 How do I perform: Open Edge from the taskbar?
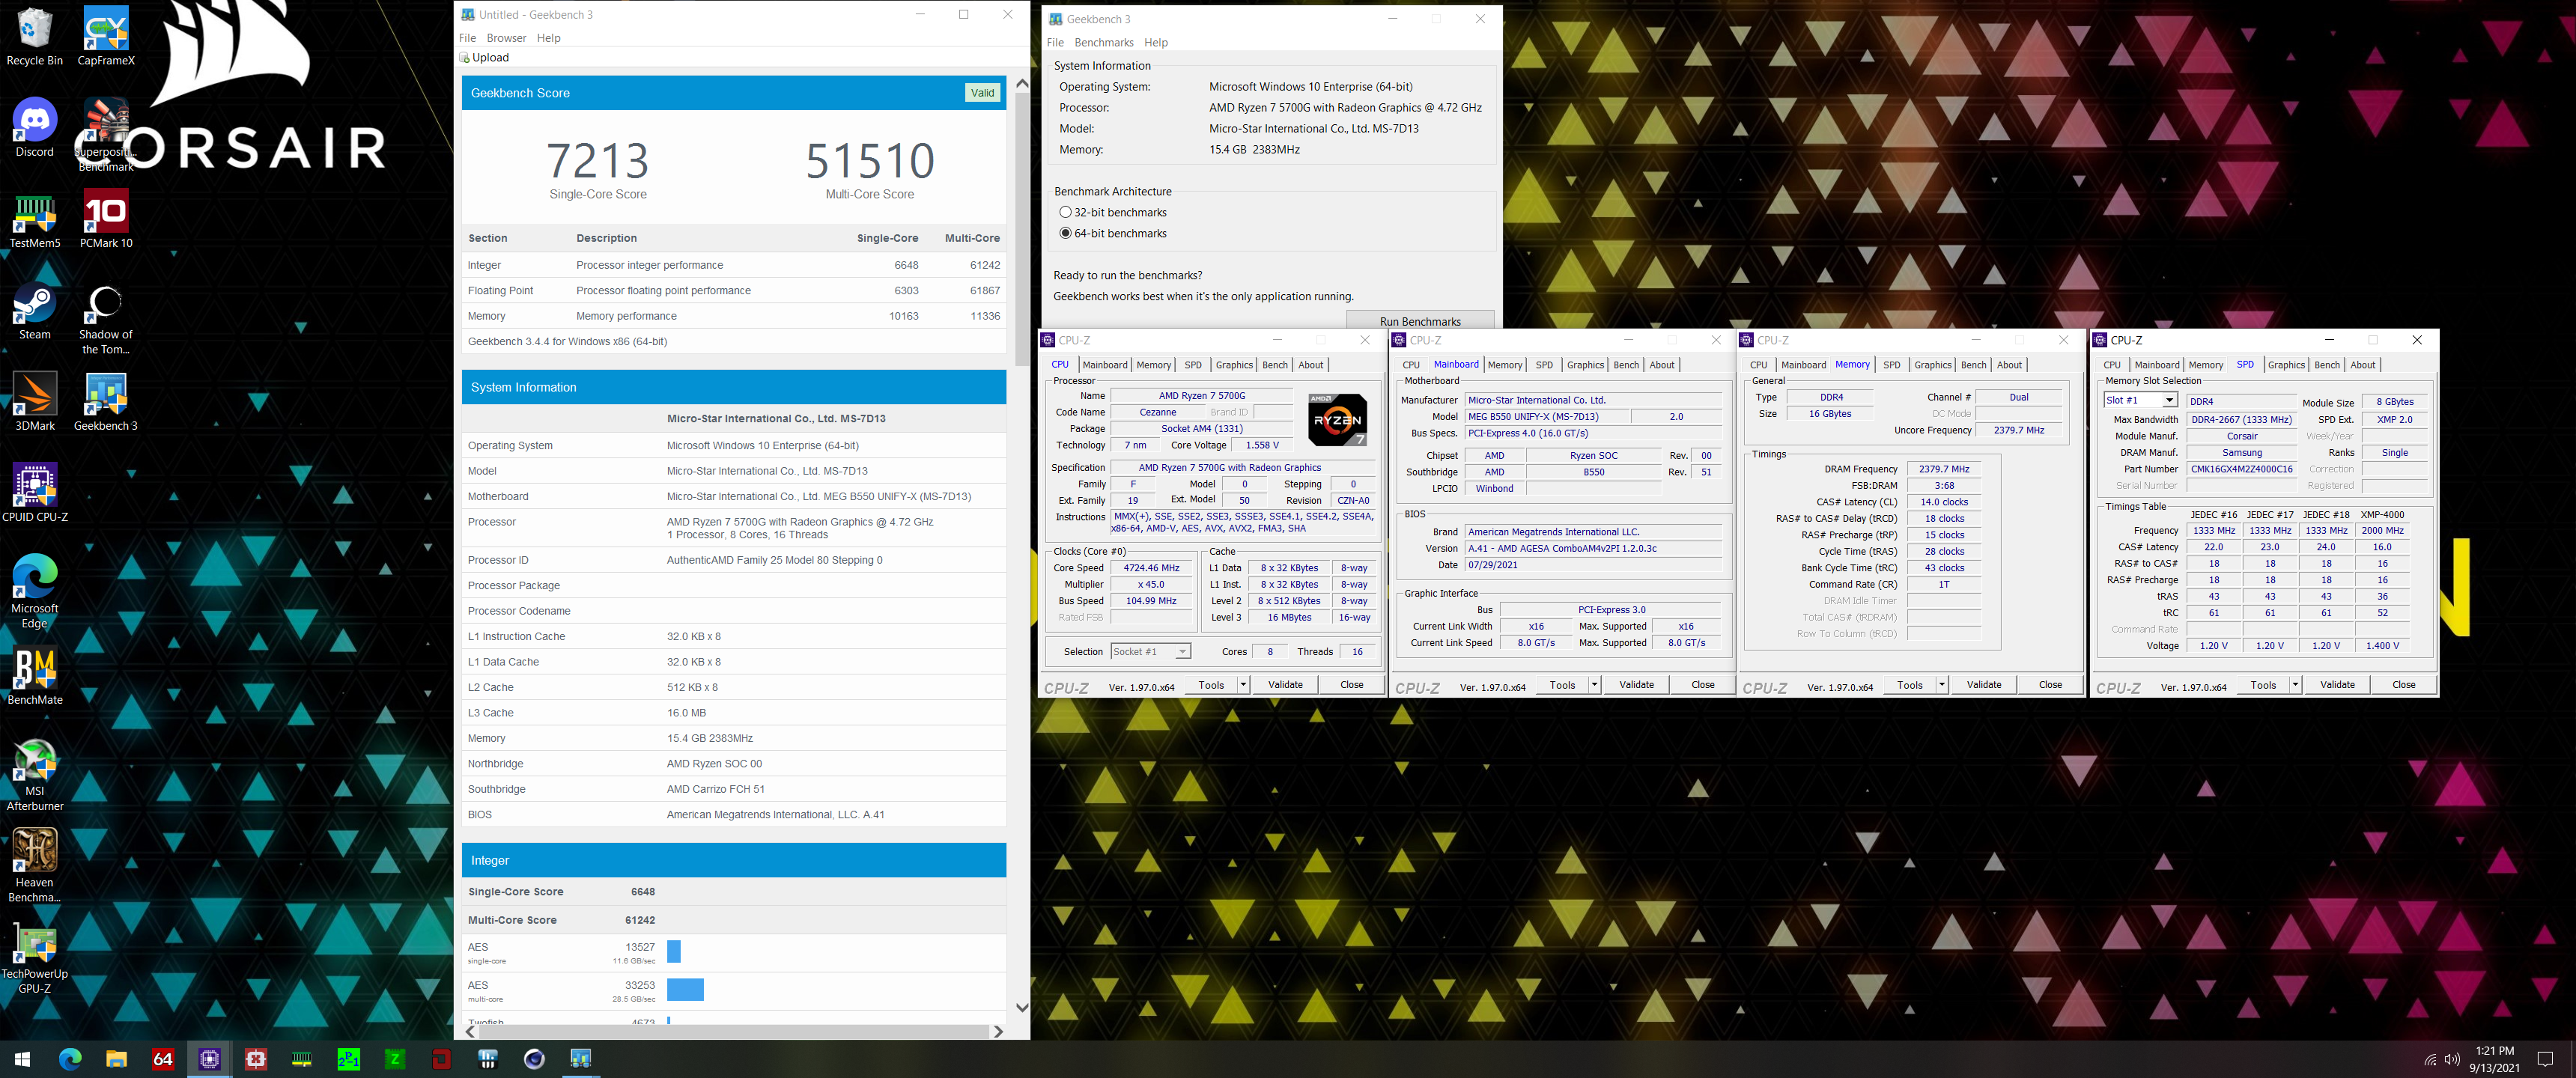70,1059
